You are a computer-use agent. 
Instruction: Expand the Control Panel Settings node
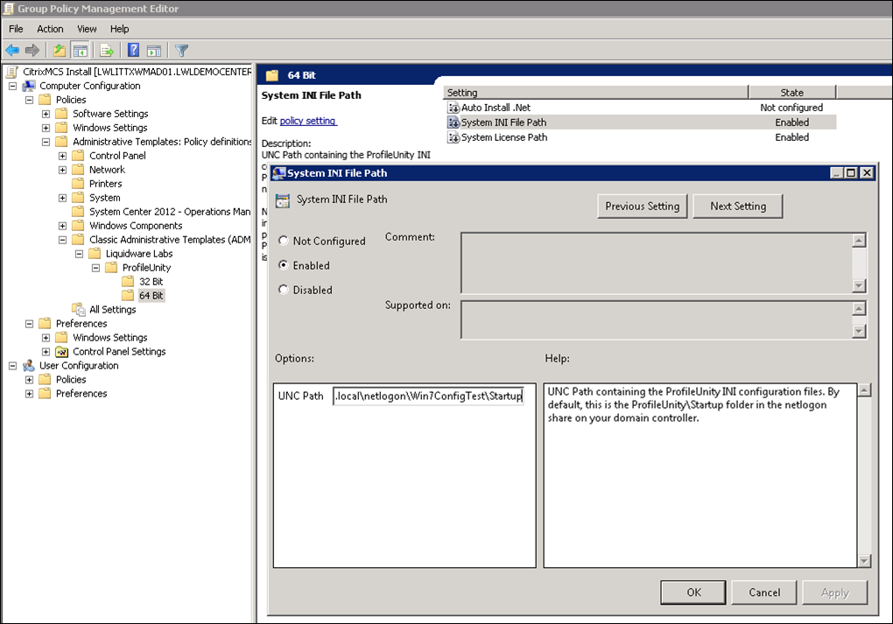pos(46,352)
